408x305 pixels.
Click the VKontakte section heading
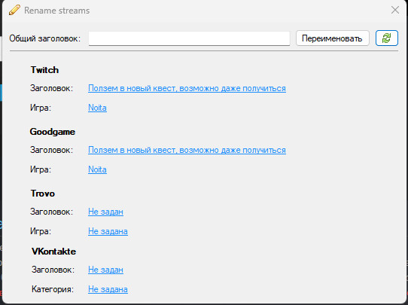point(53,252)
